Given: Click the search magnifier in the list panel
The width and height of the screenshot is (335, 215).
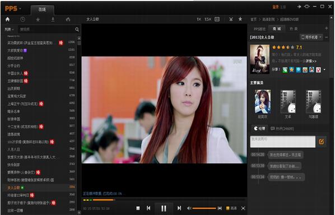Looking at the screenshot, I should tap(77, 29).
